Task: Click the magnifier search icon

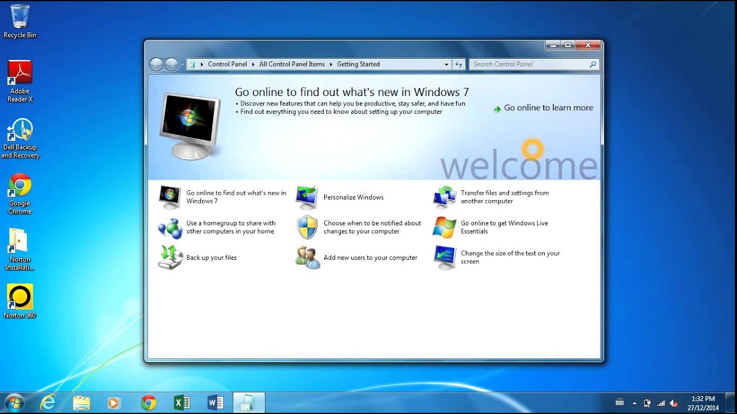Action: 592,64
